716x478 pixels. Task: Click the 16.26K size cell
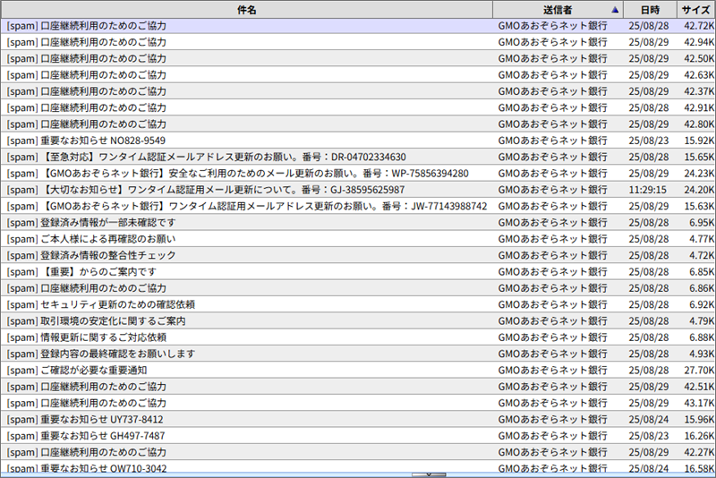(699, 437)
